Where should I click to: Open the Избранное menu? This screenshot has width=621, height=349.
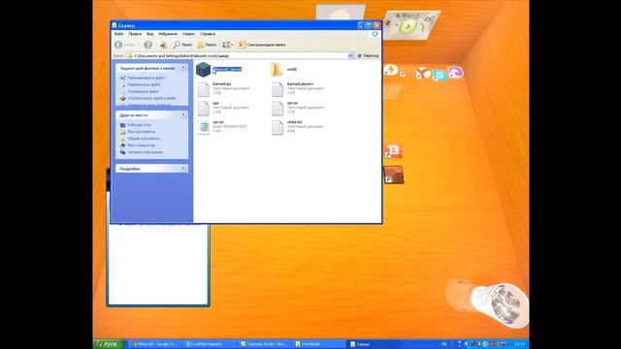click(x=168, y=34)
